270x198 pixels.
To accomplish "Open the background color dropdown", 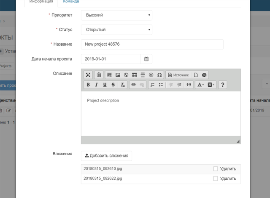I will pos(211,85).
